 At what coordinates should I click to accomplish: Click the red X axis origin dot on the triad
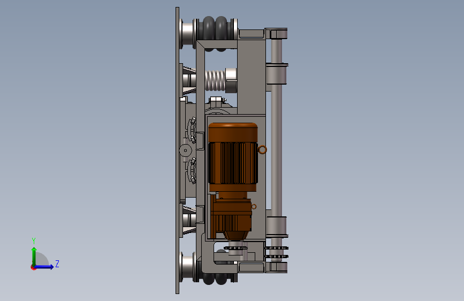[x=33, y=268]
